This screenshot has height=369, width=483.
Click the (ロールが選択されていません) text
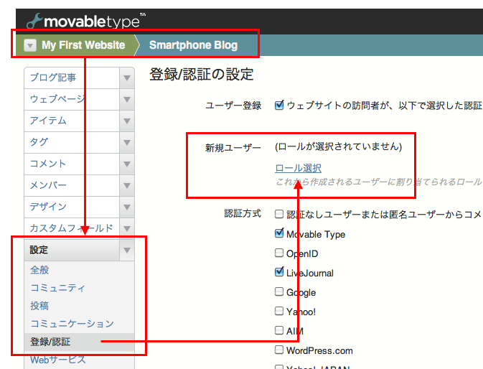click(339, 146)
